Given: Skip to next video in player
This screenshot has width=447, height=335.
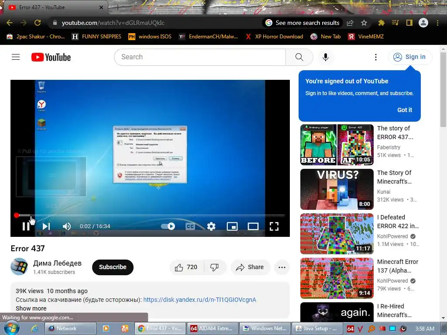Looking at the screenshot, I should point(46,226).
